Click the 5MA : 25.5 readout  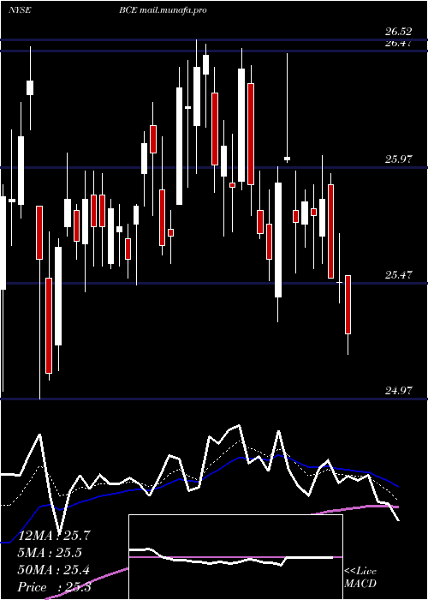pos(50,553)
